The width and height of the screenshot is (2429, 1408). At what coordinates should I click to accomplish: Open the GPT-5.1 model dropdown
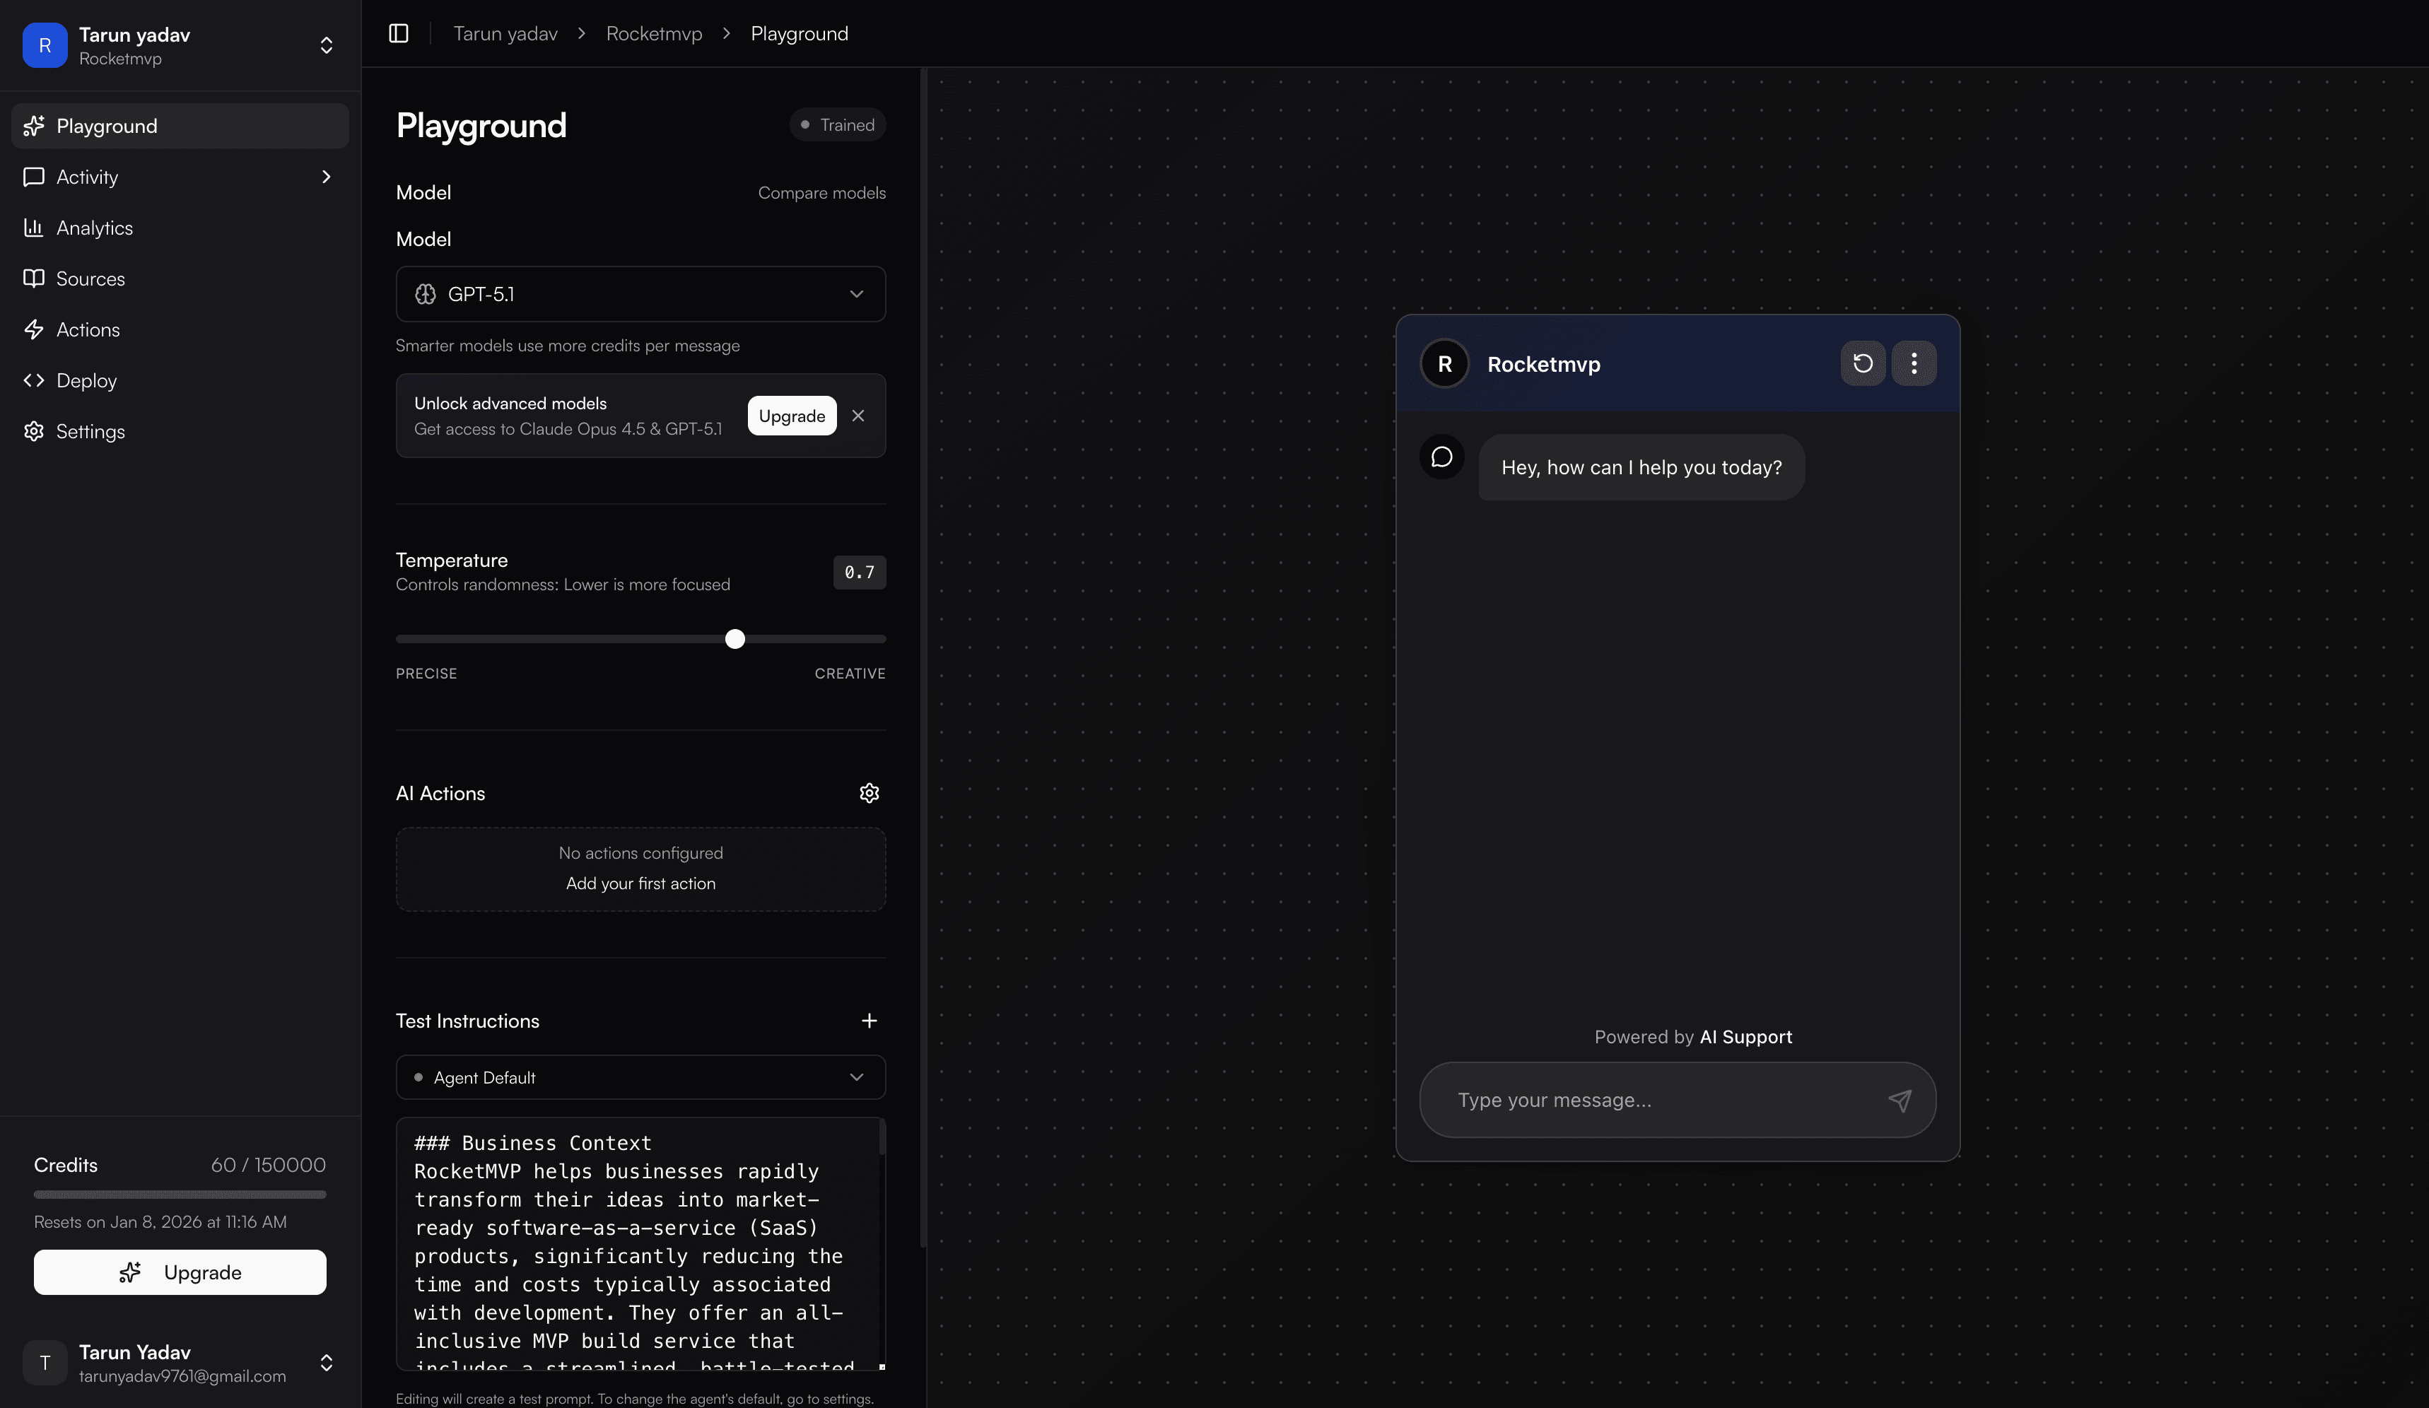639,294
